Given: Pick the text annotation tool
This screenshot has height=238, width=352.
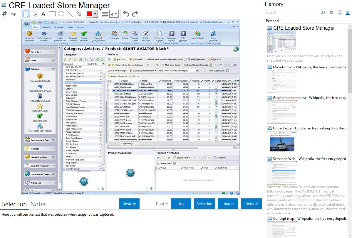Looking at the screenshot, I should pos(43,14).
